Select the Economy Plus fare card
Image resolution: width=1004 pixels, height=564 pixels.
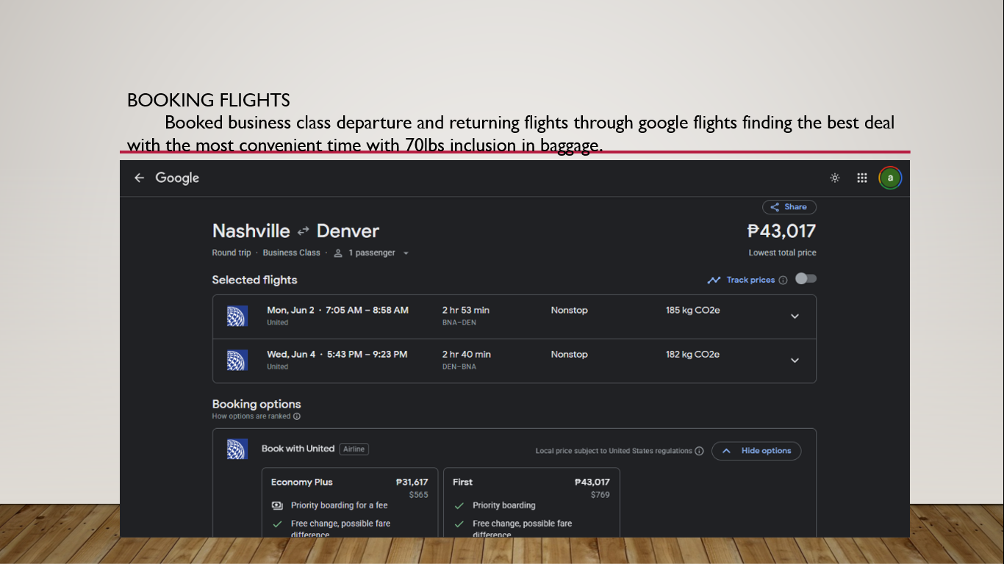click(x=349, y=503)
